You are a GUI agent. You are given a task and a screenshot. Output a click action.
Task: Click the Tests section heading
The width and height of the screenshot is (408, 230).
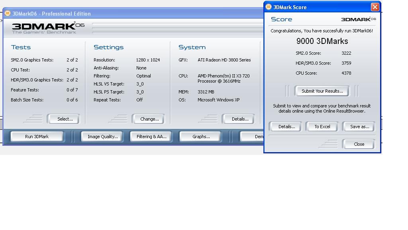coord(21,47)
